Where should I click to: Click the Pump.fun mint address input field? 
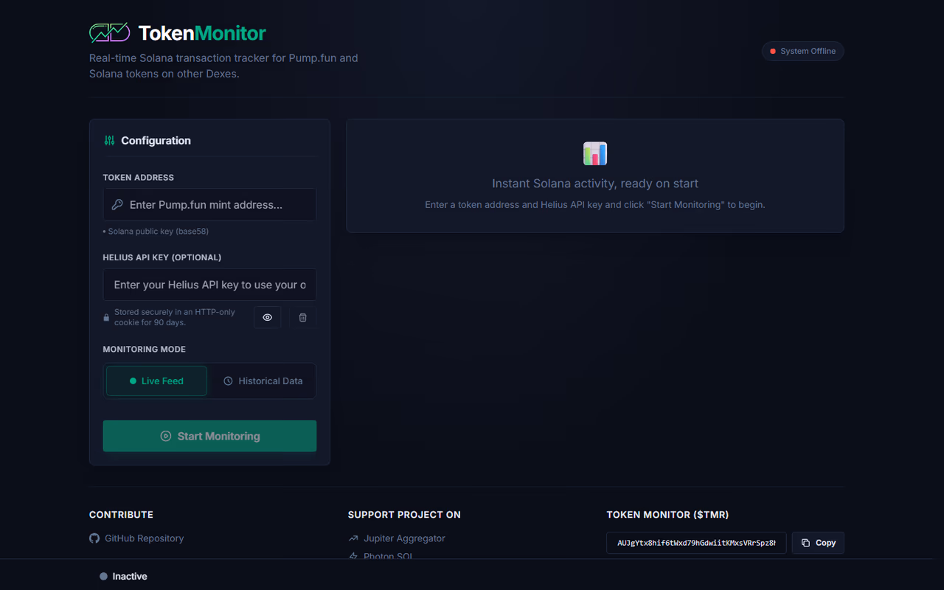coord(209,204)
